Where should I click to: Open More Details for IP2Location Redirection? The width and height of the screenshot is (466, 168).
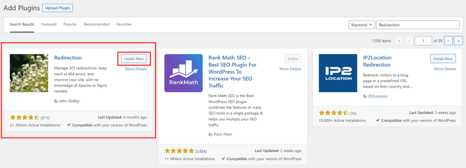(x=445, y=69)
